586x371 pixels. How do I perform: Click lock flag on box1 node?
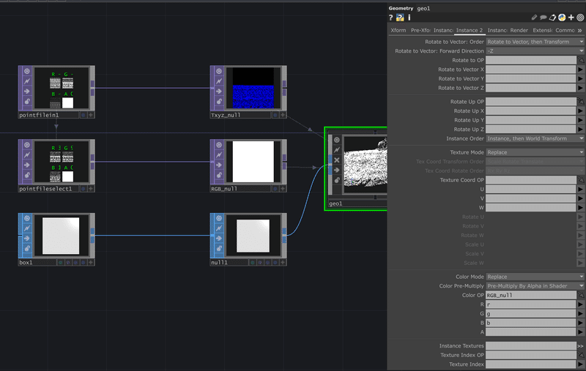tap(27, 248)
